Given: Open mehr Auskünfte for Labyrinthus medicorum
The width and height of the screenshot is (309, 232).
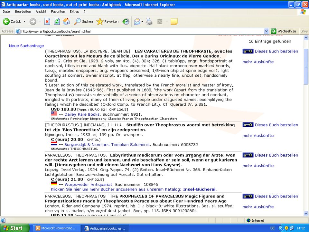Looking at the screenshot, I should point(258,166).
